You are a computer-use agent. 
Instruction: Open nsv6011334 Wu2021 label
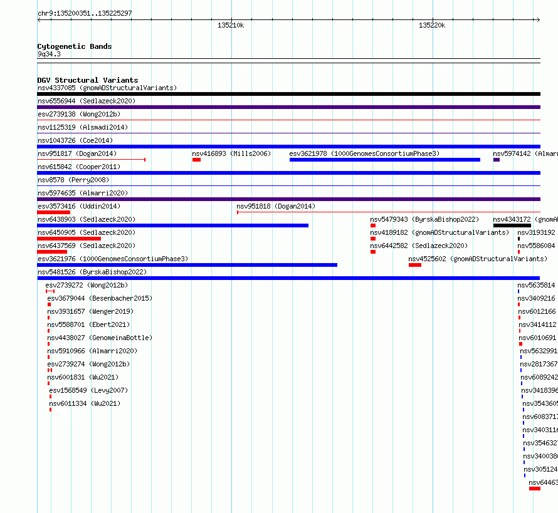85,403
